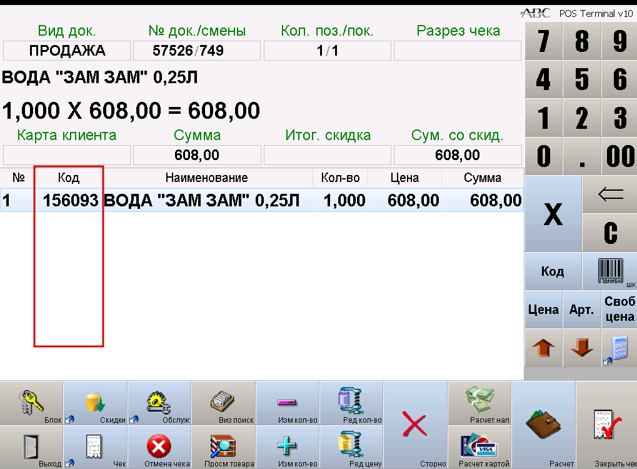Tap digit 1 on keypad
Image resolution: width=637 pixels, height=469 pixels.
[544, 118]
